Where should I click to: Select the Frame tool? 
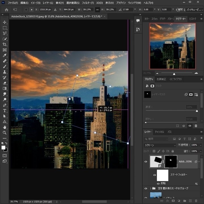(5, 50)
